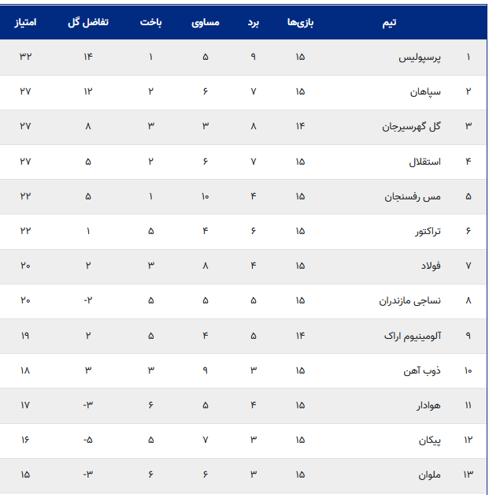This screenshot has width=489, height=495.
Task: Select team name هوادار
Action: pos(429,406)
